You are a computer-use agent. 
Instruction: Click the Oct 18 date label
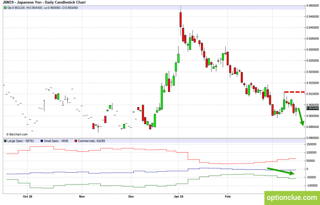pos(28,196)
